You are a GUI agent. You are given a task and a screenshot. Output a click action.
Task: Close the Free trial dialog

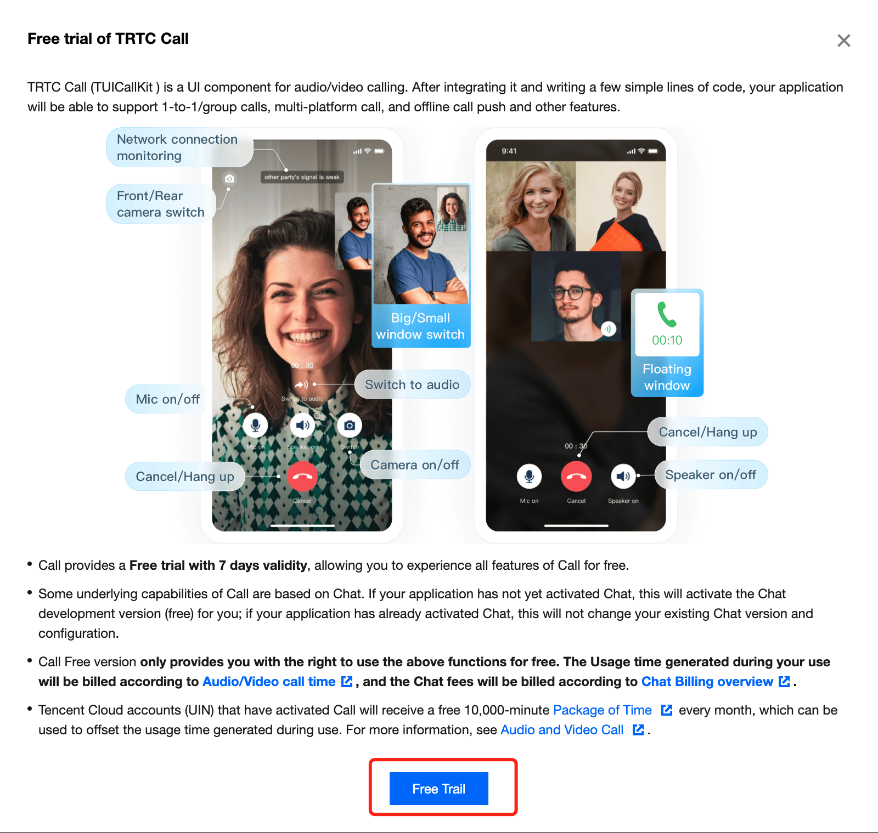click(843, 41)
